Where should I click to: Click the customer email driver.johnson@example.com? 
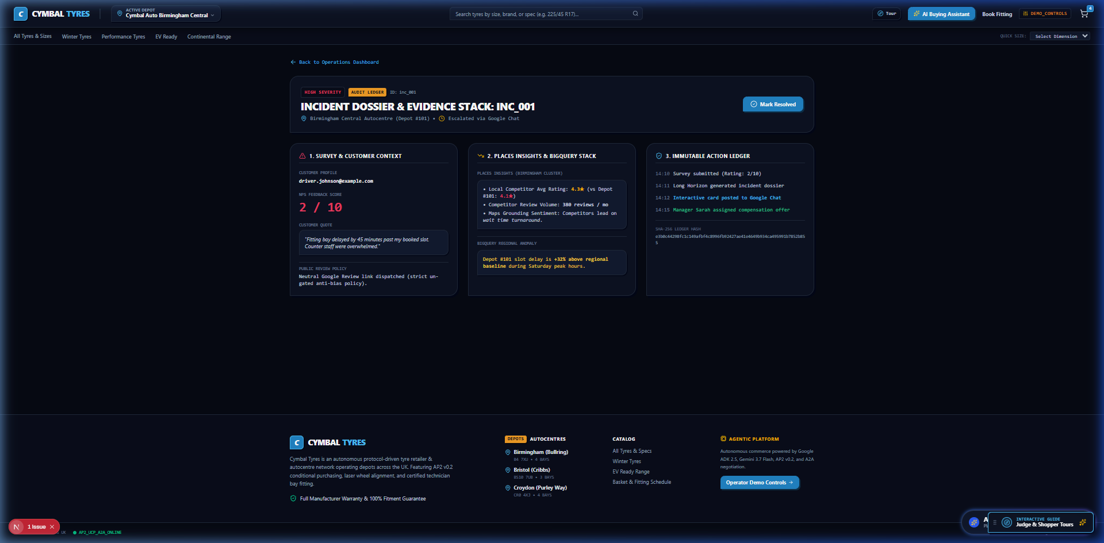336,181
